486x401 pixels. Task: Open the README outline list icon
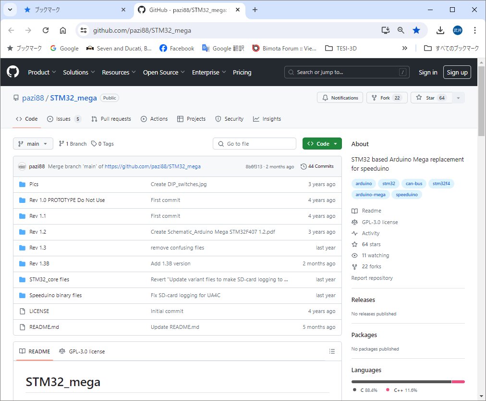332,351
